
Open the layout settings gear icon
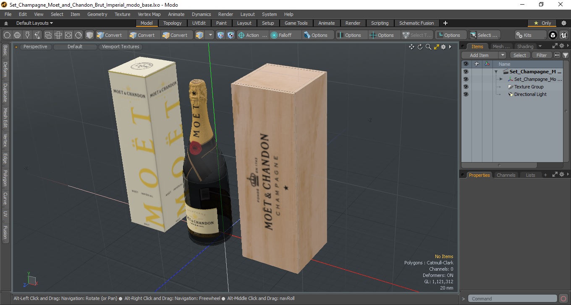pos(564,23)
